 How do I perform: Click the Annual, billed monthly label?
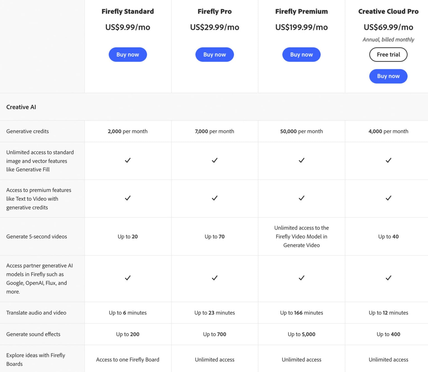388,39
